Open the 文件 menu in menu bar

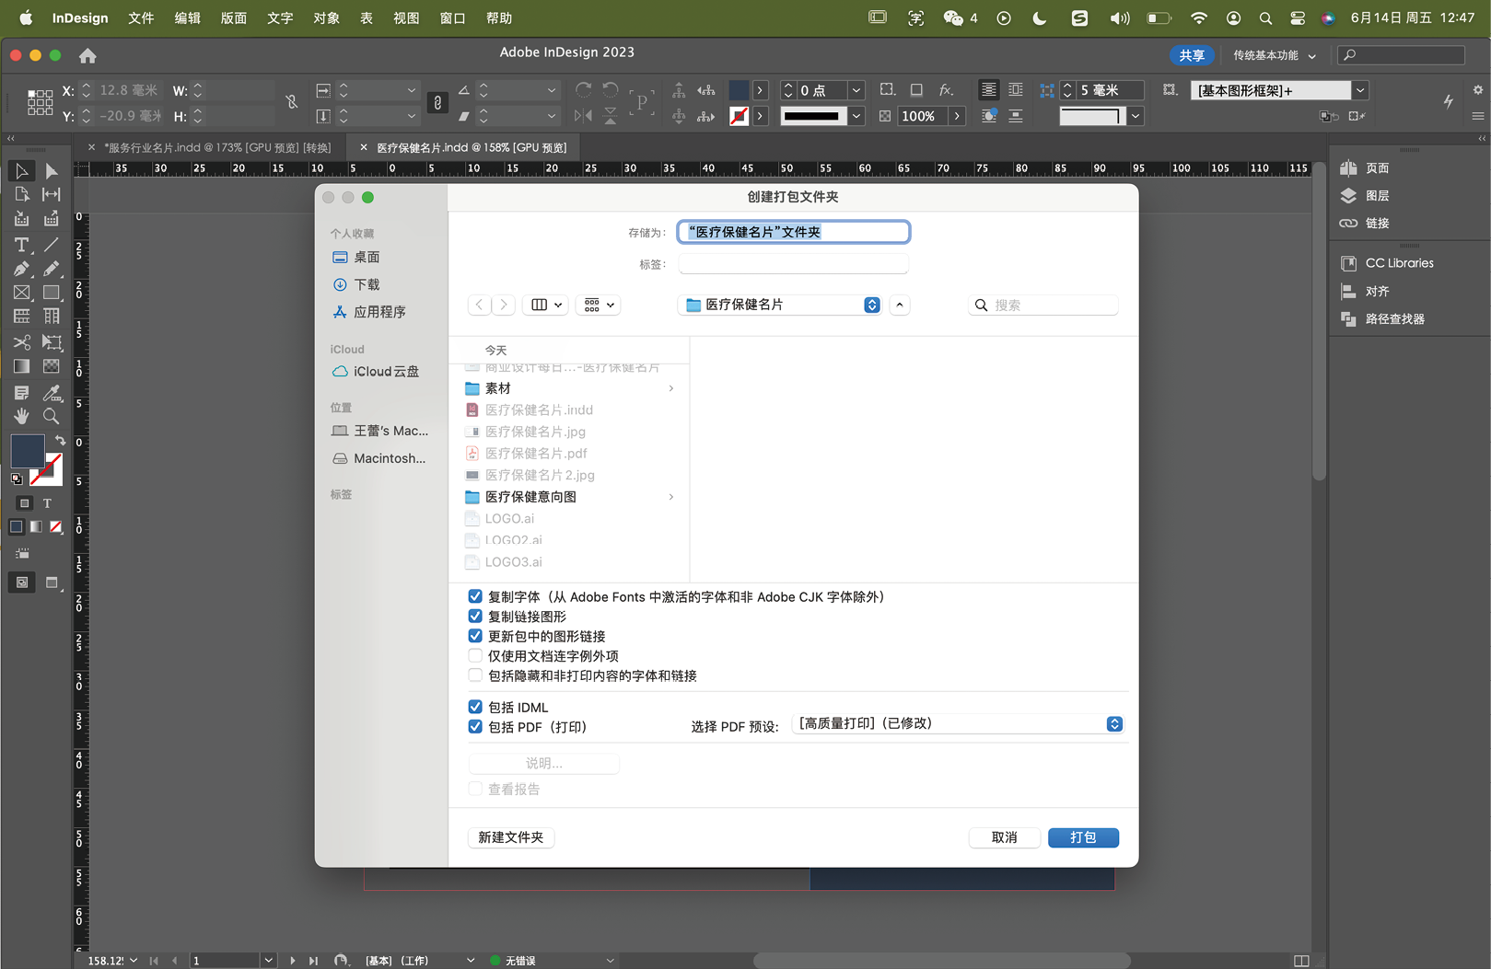[x=141, y=18]
